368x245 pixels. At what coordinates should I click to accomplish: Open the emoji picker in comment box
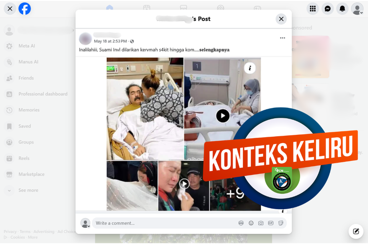[251, 223]
